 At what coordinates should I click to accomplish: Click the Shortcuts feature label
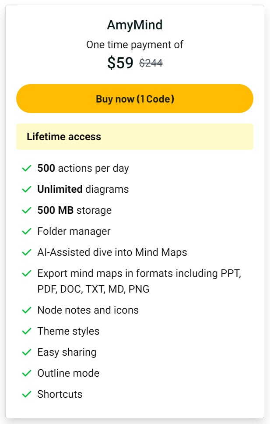(60, 394)
